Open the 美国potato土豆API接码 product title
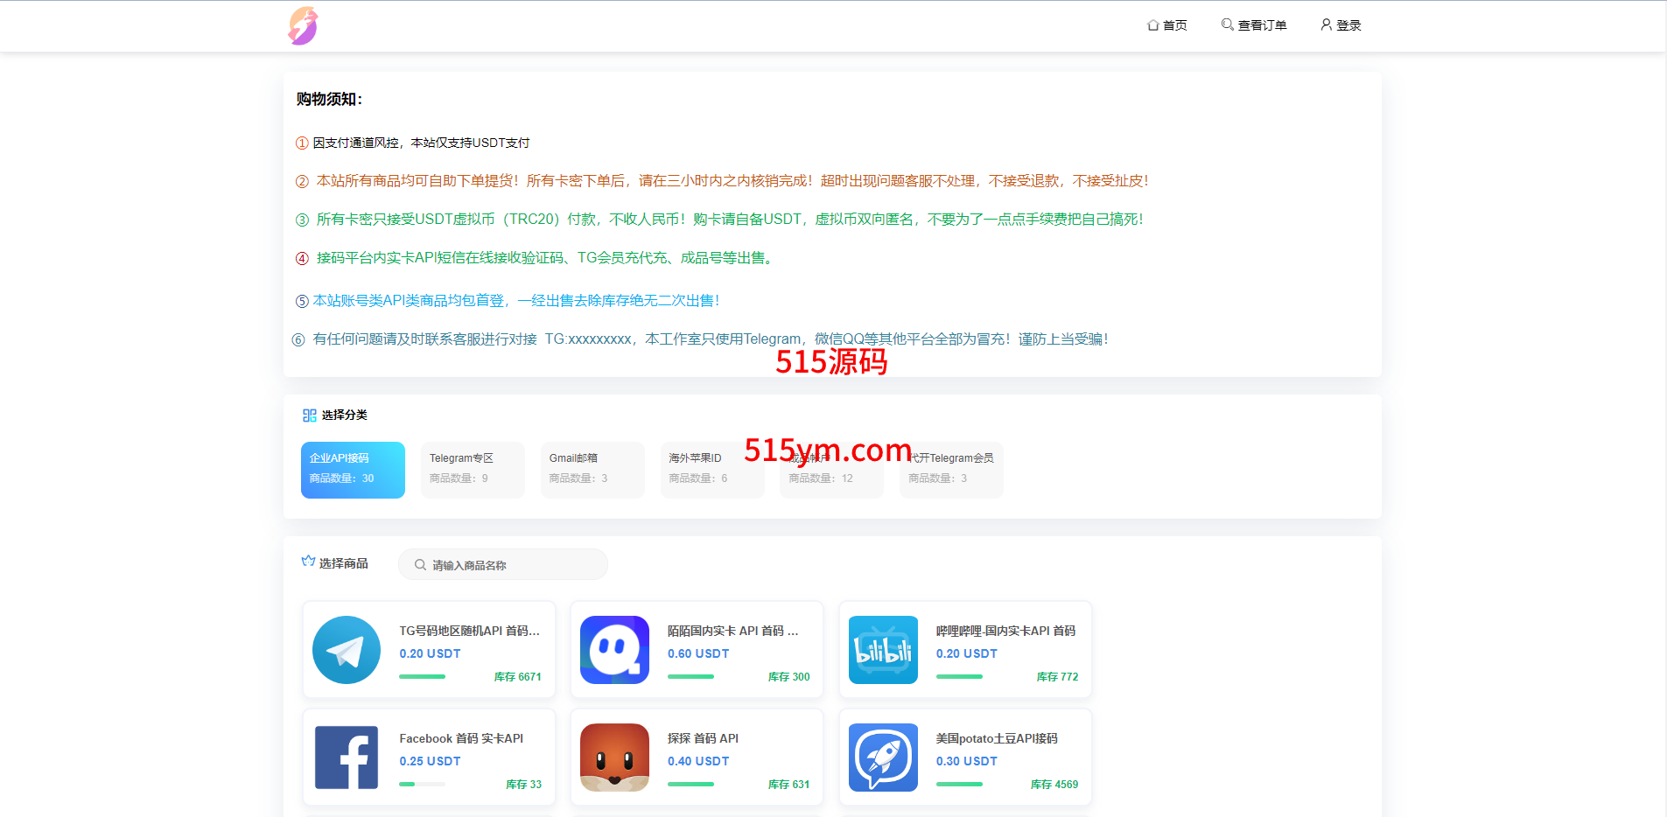This screenshot has width=1667, height=817. (x=997, y=738)
